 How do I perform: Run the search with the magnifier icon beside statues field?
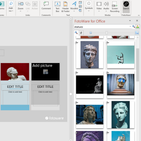(x=134, y=26)
